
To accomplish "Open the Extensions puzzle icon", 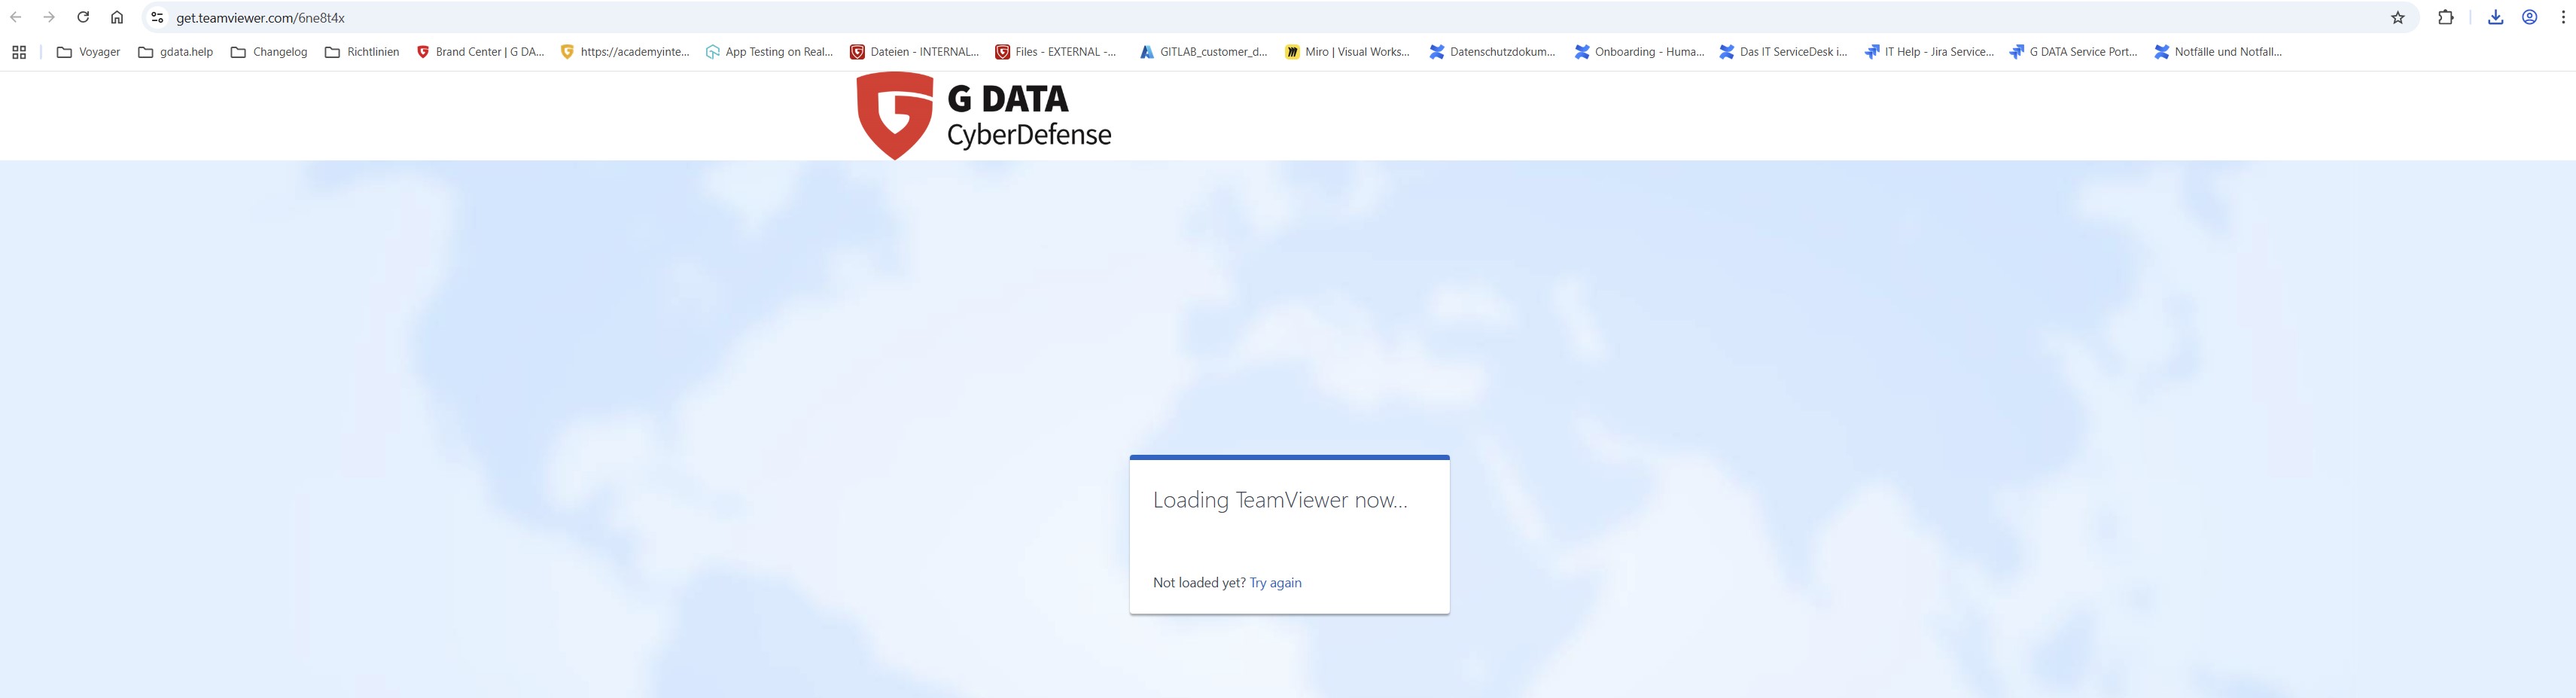I will pyautogui.click(x=2446, y=17).
